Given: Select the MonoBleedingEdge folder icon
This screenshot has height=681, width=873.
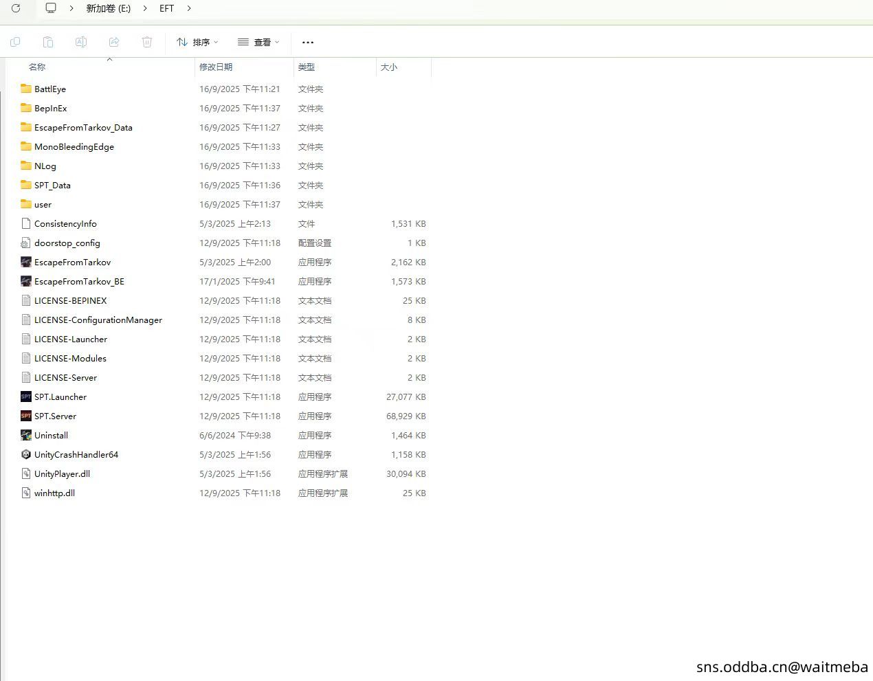Looking at the screenshot, I should [26, 146].
